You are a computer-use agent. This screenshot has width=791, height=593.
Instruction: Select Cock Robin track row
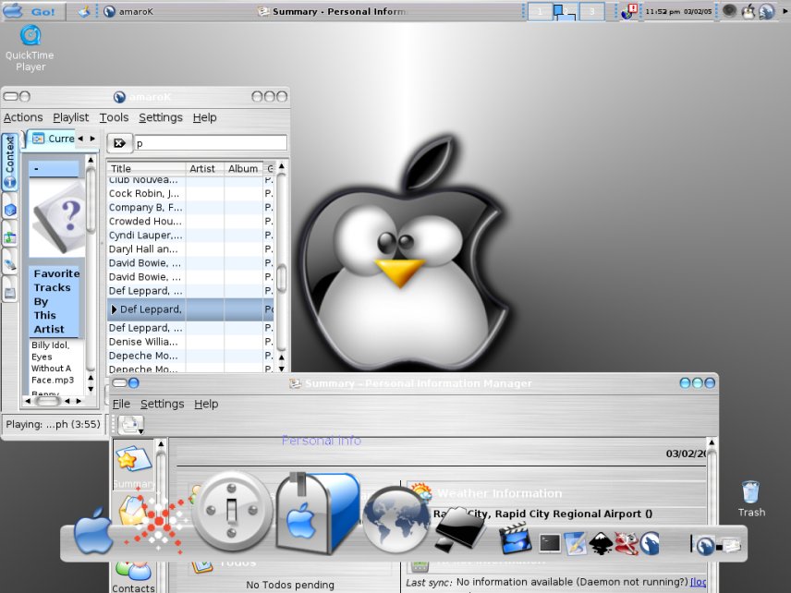pos(190,194)
